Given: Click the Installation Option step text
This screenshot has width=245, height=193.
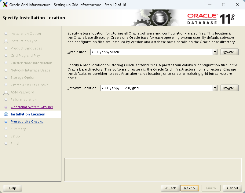Looking at the screenshot, I should [x=26, y=34].
